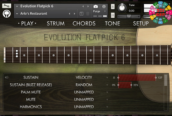The height and width of the screenshot is (116, 172).
Task: Click the random range handle at 35%
Action: (131, 85)
